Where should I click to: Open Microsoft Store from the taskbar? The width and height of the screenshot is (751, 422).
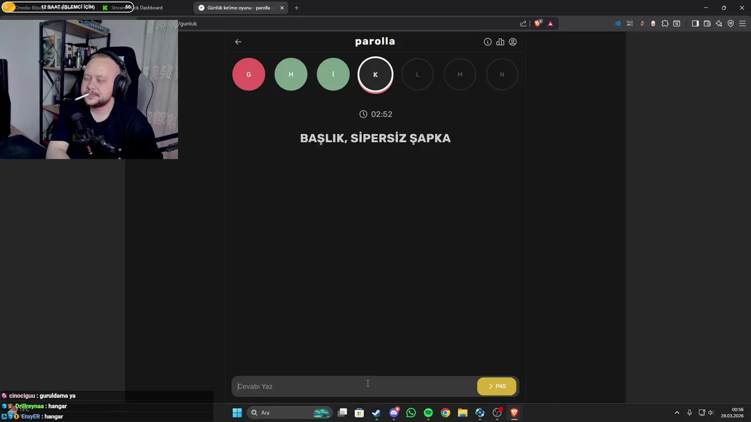(359, 413)
